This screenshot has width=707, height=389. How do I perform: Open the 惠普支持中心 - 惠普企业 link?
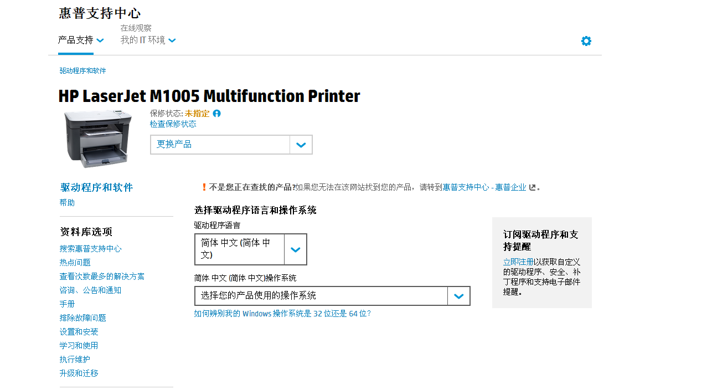point(484,187)
